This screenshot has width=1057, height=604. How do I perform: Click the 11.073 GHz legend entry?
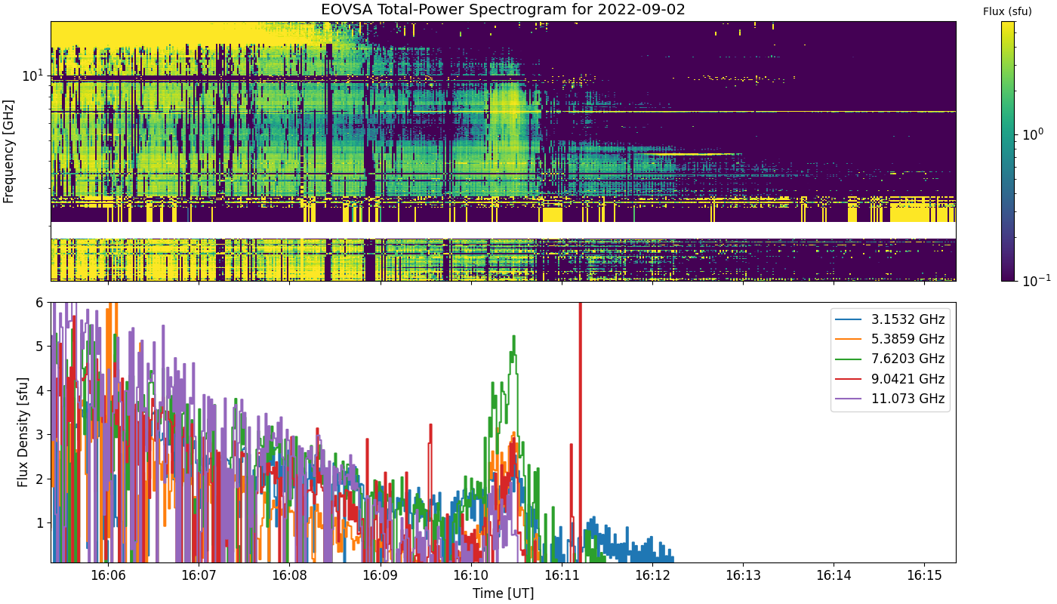click(890, 399)
